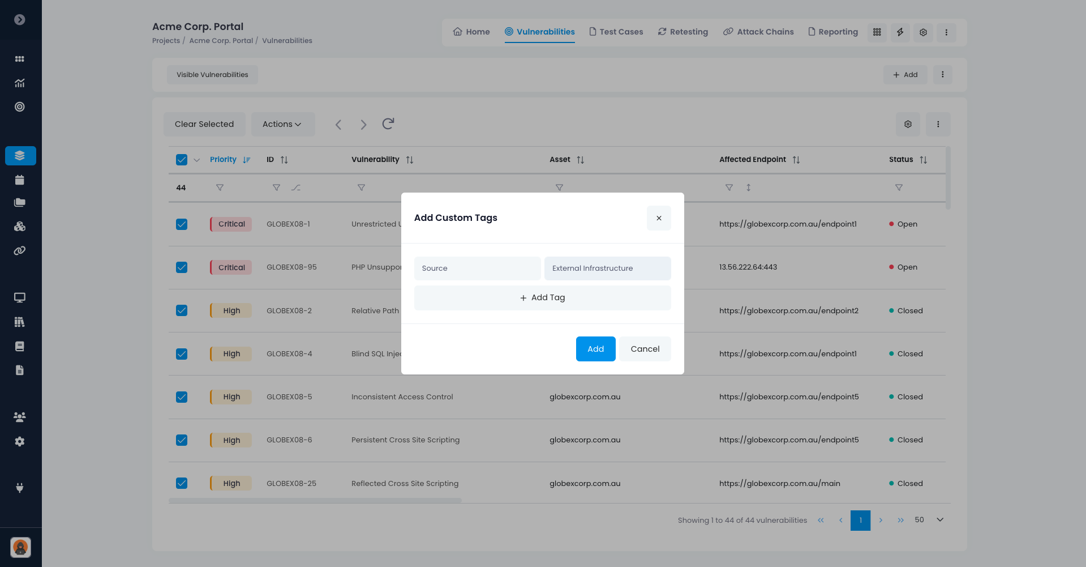Open the External Infrastructure tag value dropdown
This screenshot has height=567, width=1086.
point(607,268)
